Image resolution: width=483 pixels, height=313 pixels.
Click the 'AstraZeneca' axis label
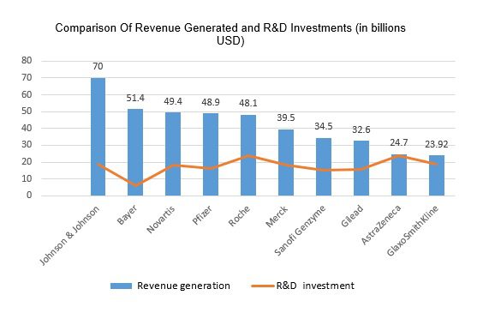[381, 225]
